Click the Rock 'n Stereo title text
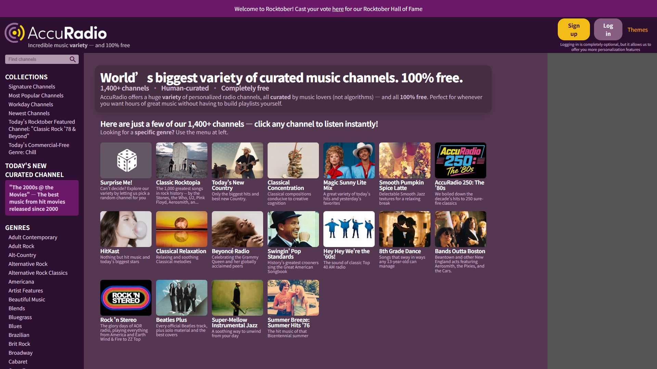The width and height of the screenshot is (657, 369). 118,320
